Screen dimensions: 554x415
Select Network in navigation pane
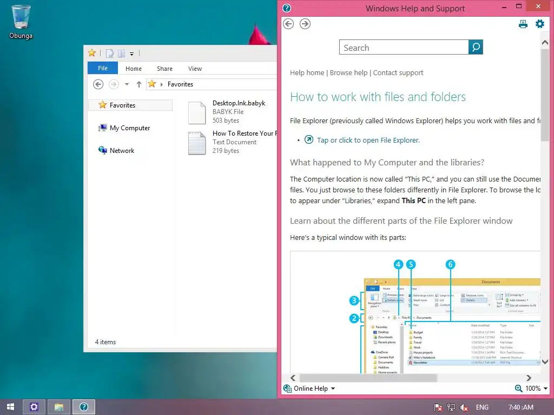click(116, 150)
